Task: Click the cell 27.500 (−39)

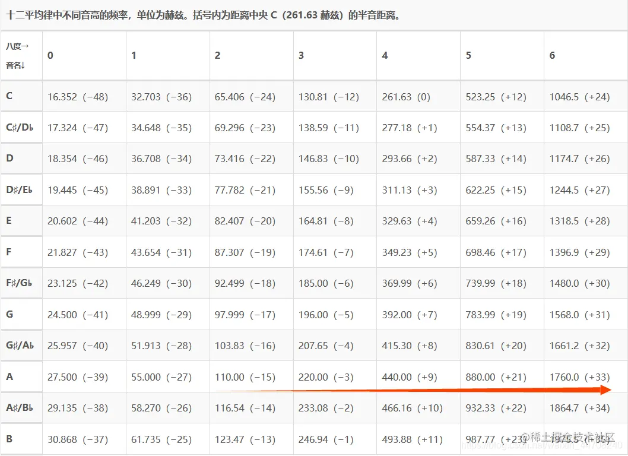Action: [84, 376]
